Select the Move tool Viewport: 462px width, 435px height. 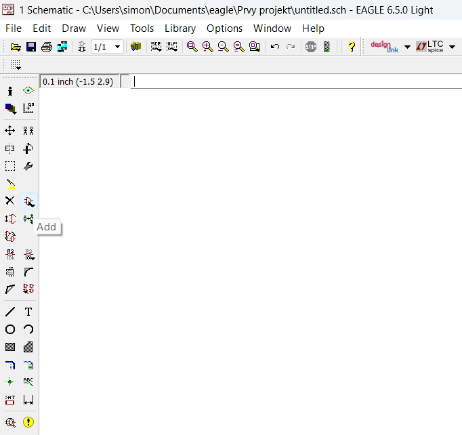click(10, 130)
